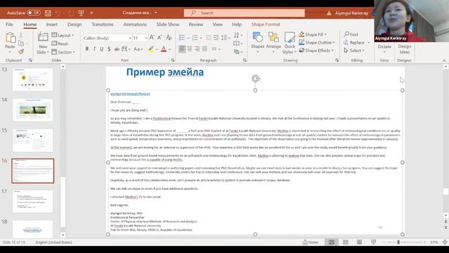Open the Shape Outline dropdown

[317, 42]
